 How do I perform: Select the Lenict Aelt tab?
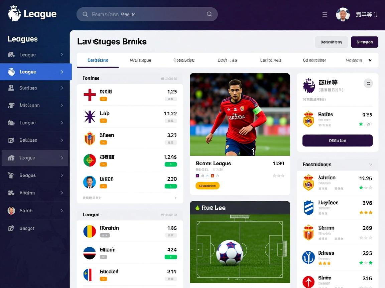271,60
